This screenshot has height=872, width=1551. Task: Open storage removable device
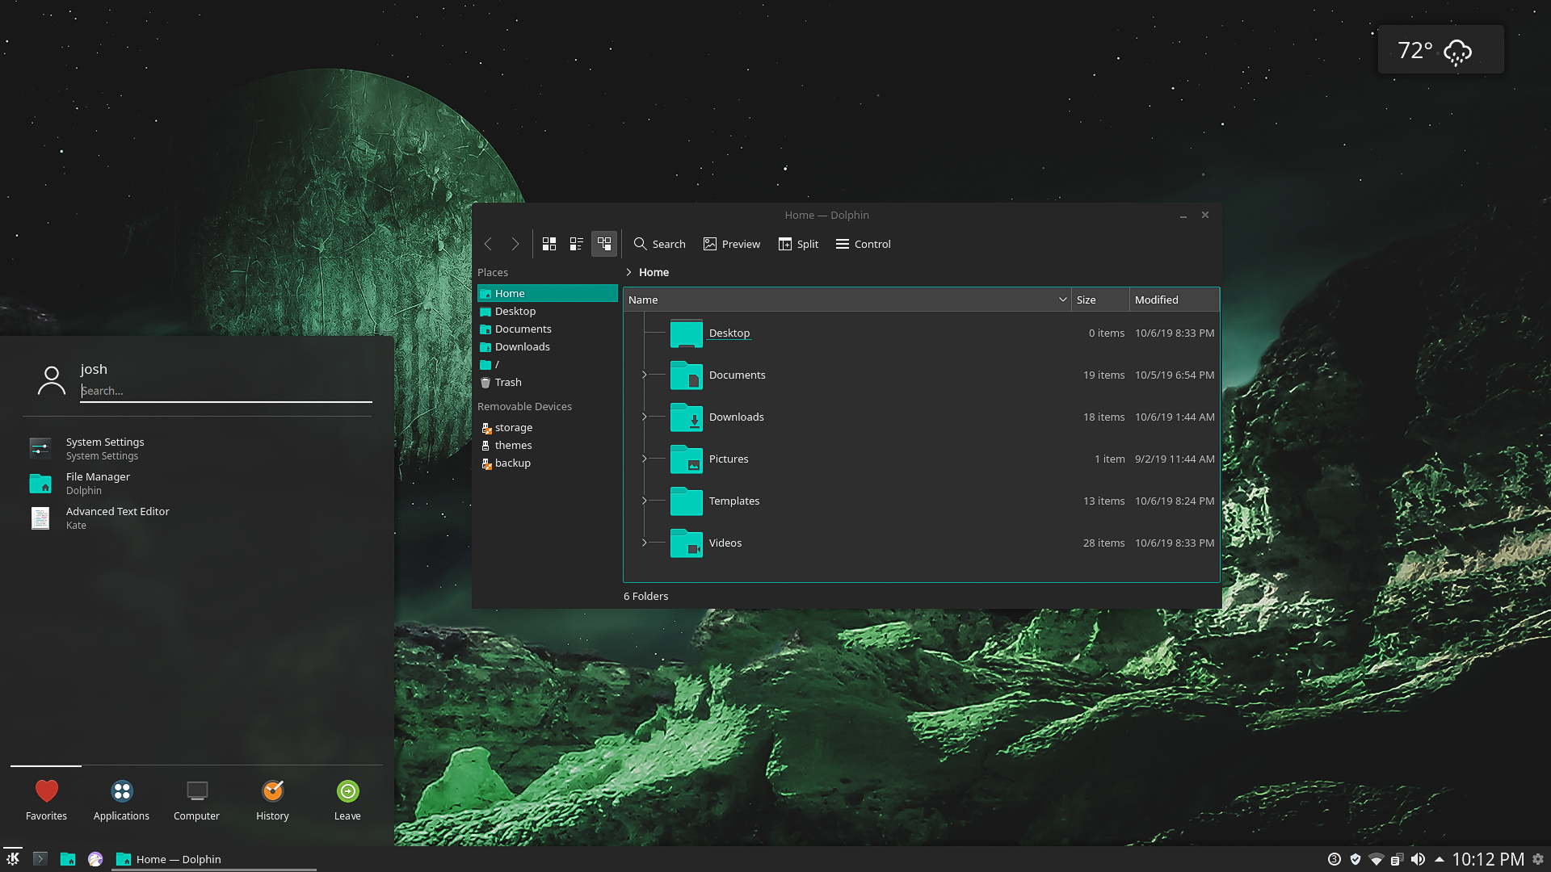(548, 427)
